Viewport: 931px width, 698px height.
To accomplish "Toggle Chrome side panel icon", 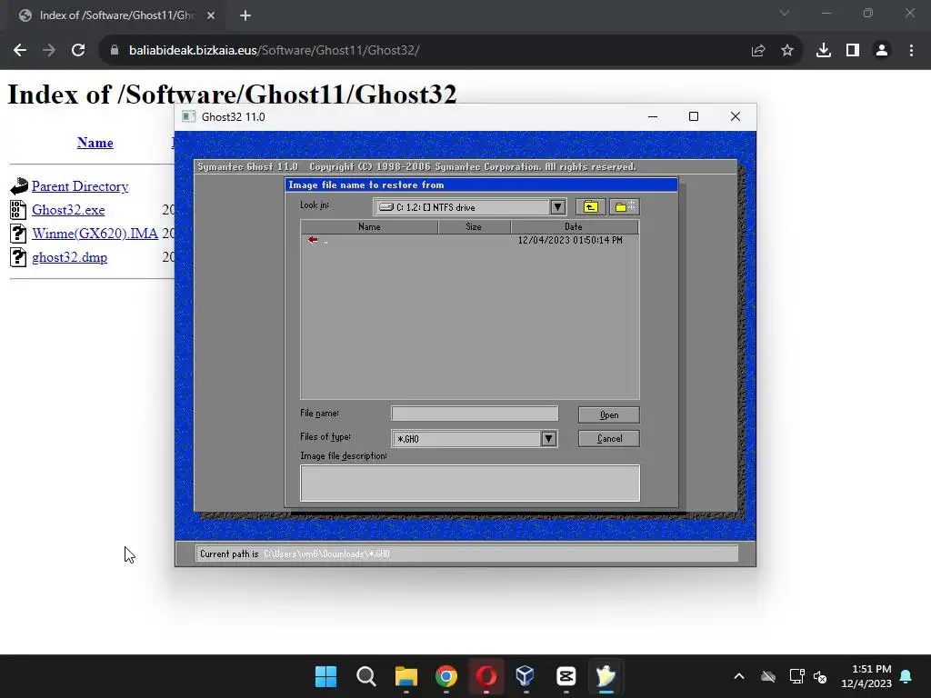I will [x=853, y=51].
